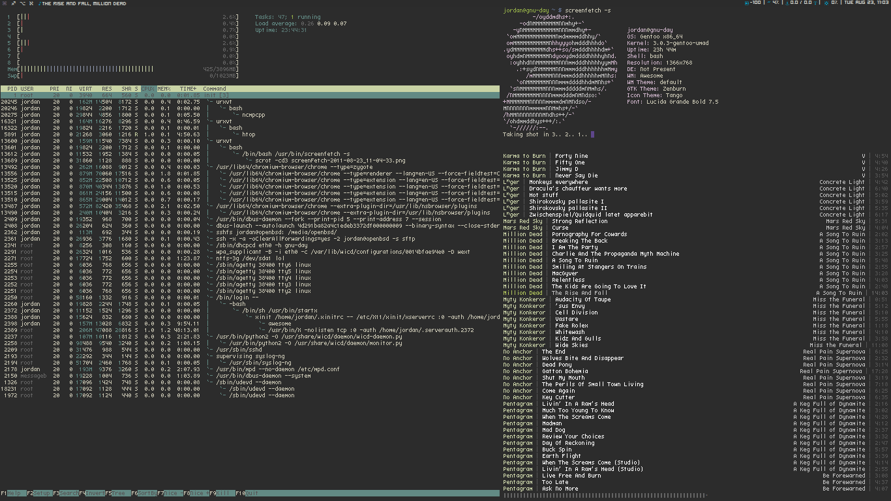Click F4 Invert in htop footer
This screenshot has width=891, height=501.
click(91, 493)
